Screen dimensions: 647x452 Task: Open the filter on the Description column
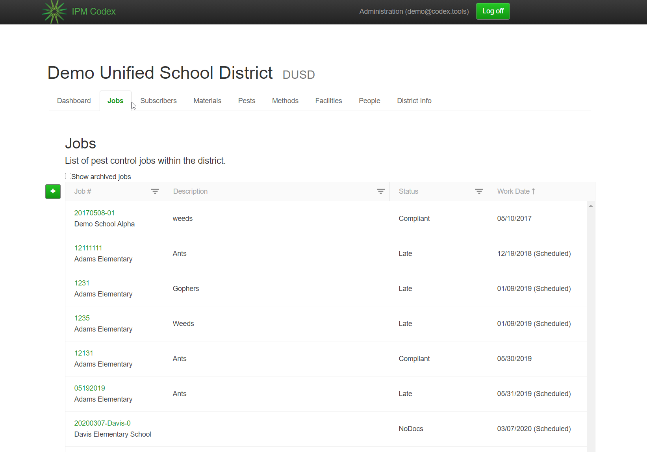pyautogui.click(x=380, y=191)
